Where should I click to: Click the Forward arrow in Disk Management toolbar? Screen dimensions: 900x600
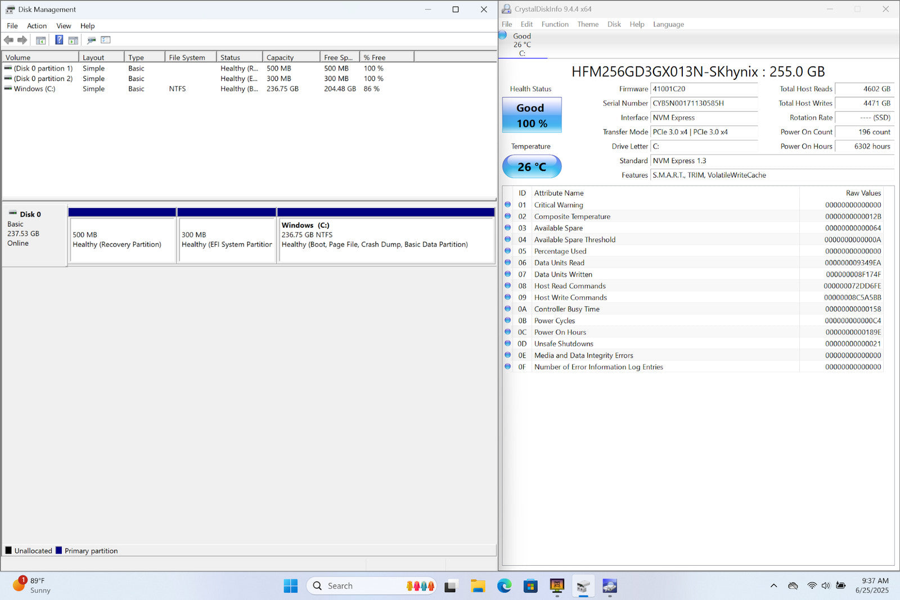[22, 40]
